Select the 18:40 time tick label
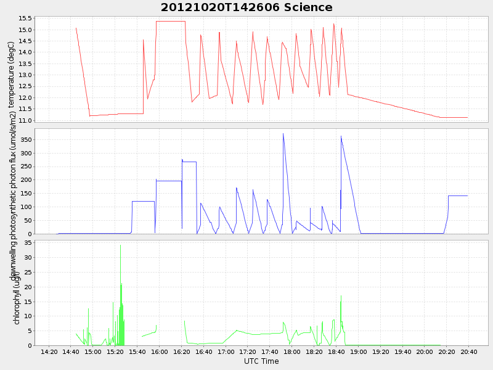Viewport: 493px width, 370px height. tap(336, 351)
